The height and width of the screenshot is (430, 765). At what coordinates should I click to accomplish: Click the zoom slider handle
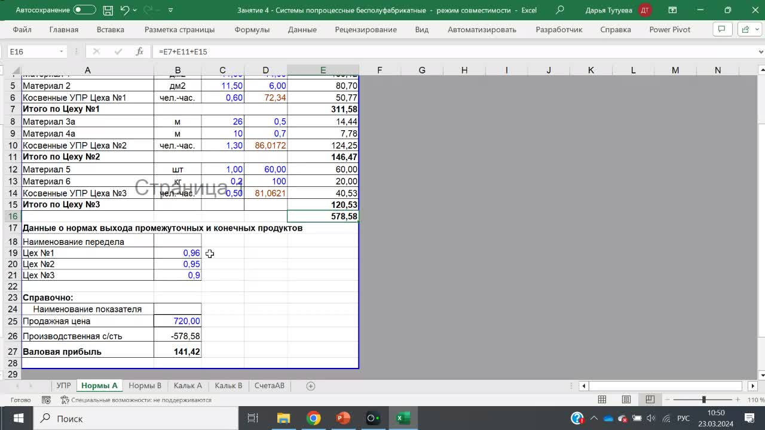[703, 400]
